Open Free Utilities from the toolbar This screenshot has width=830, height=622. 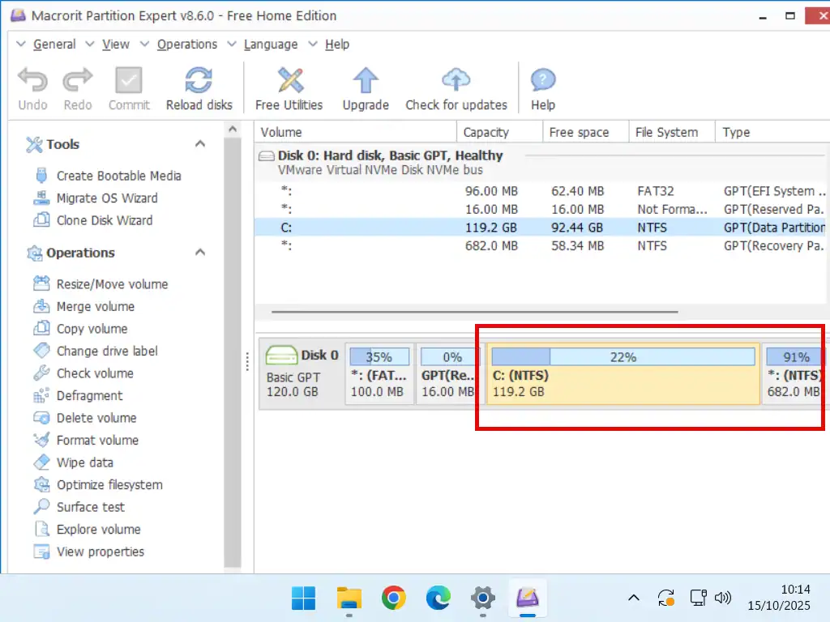coord(289,81)
